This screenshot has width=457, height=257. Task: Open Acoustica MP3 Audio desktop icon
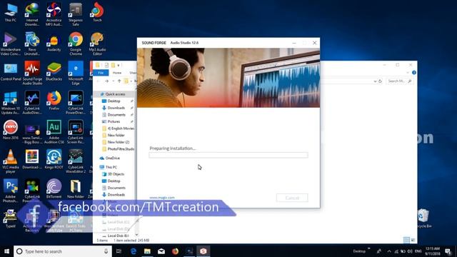pos(54,14)
